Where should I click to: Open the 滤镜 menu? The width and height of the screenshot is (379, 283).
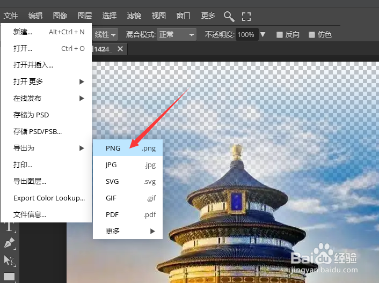(134, 16)
